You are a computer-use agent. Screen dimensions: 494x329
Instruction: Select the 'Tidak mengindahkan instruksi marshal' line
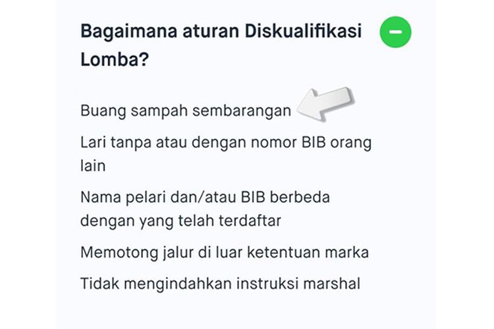(x=221, y=284)
